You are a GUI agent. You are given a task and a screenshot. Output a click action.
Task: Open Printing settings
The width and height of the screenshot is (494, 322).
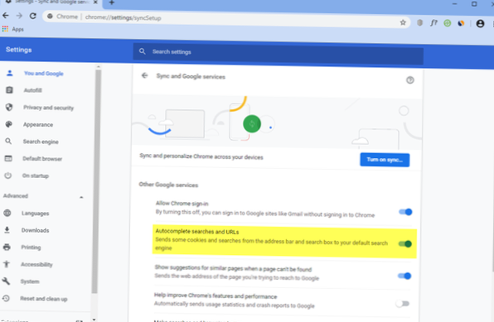31,248
